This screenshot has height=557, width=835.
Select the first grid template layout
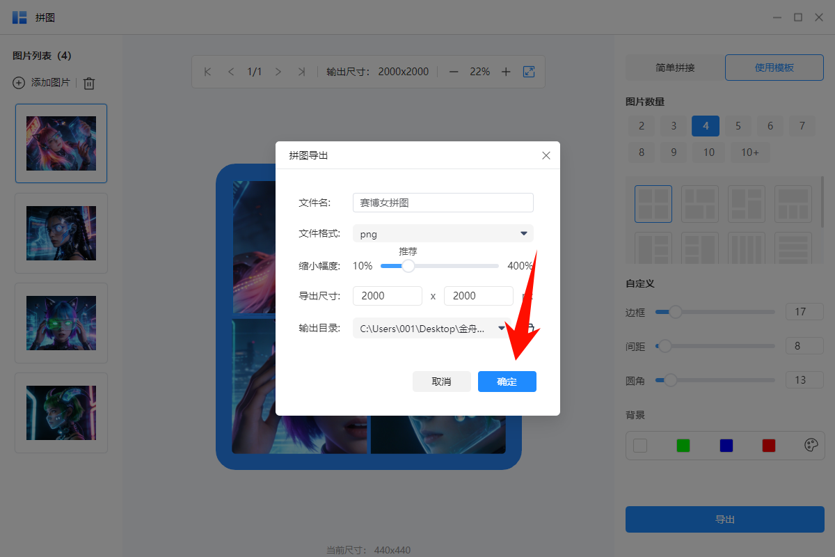[x=653, y=203]
